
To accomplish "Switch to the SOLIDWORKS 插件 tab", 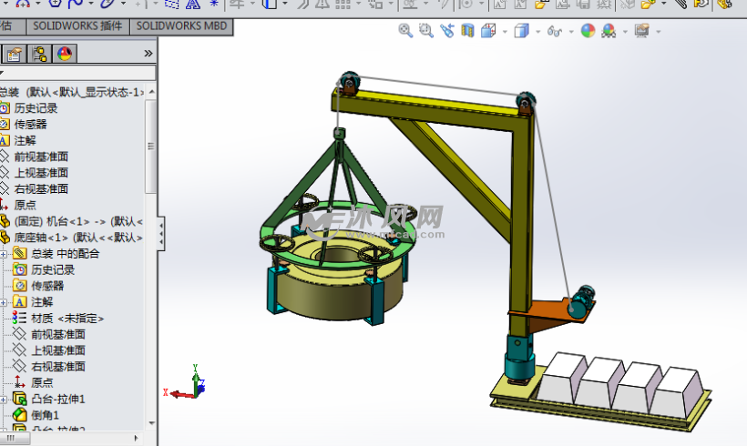I will [x=78, y=25].
